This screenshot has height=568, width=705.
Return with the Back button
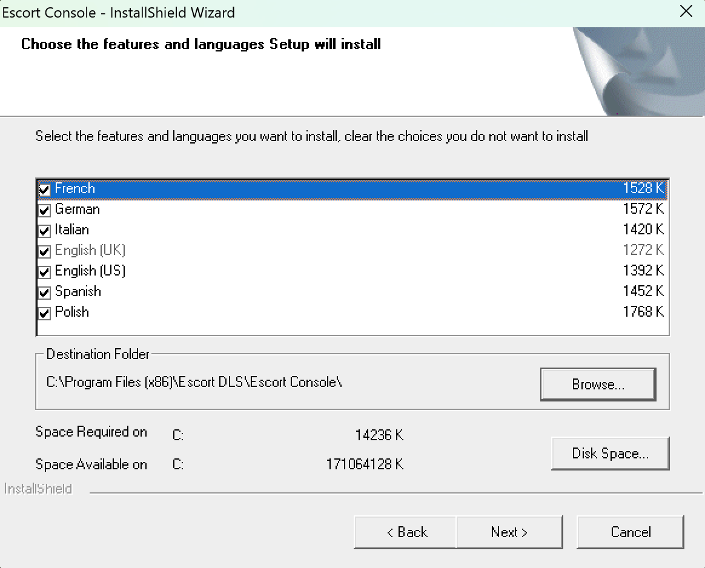click(406, 532)
